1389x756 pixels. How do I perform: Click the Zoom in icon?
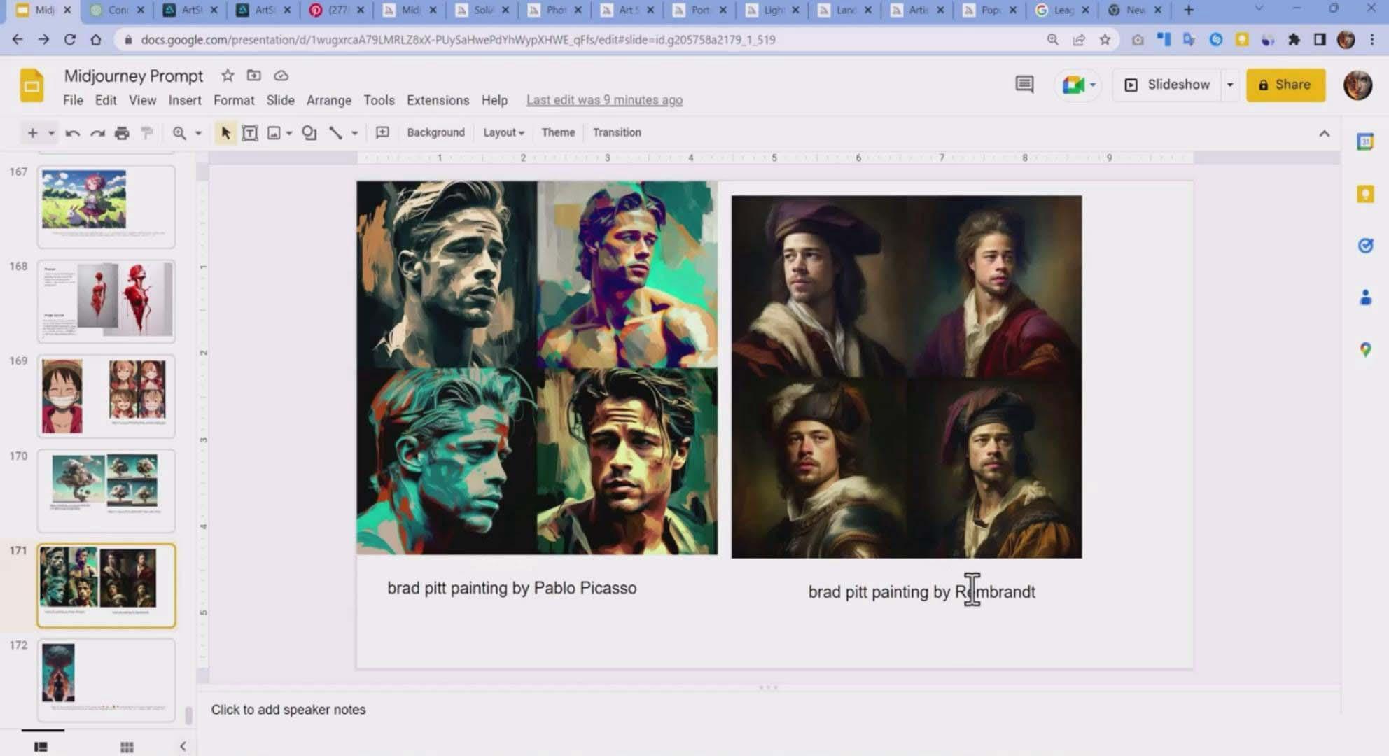(179, 132)
